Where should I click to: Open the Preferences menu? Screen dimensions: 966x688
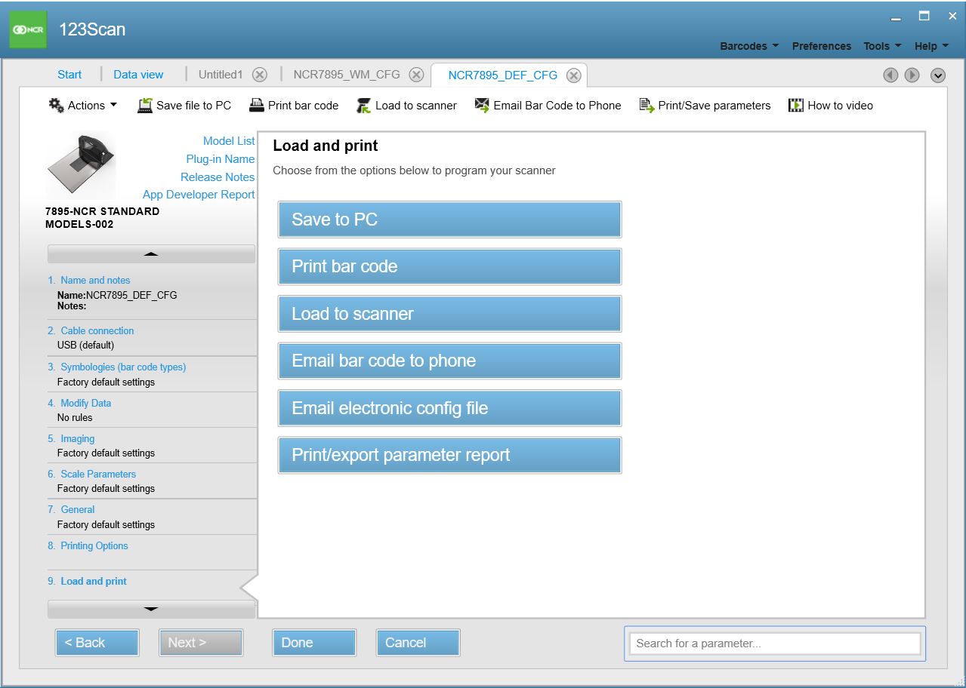pos(822,46)
